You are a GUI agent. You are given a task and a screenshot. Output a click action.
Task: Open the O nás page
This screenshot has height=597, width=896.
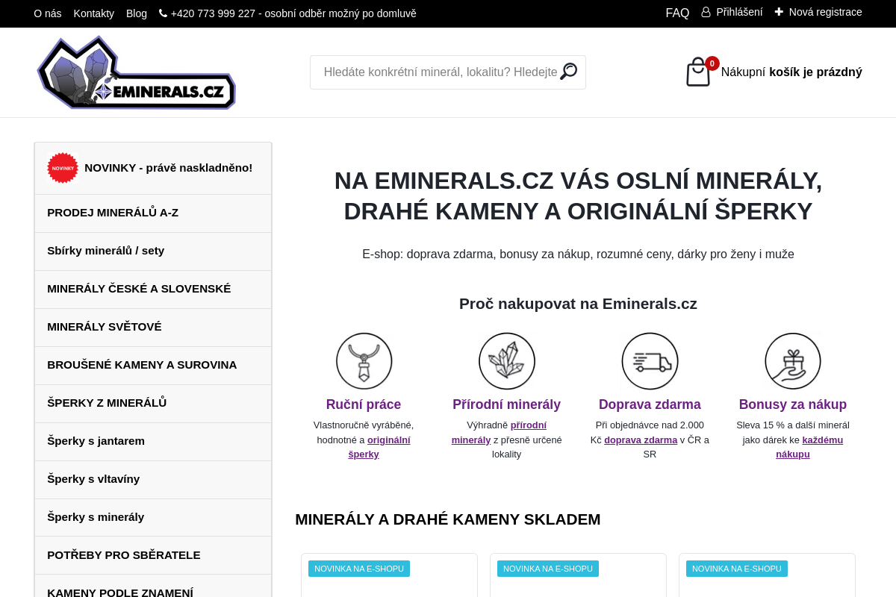point(48,13)
